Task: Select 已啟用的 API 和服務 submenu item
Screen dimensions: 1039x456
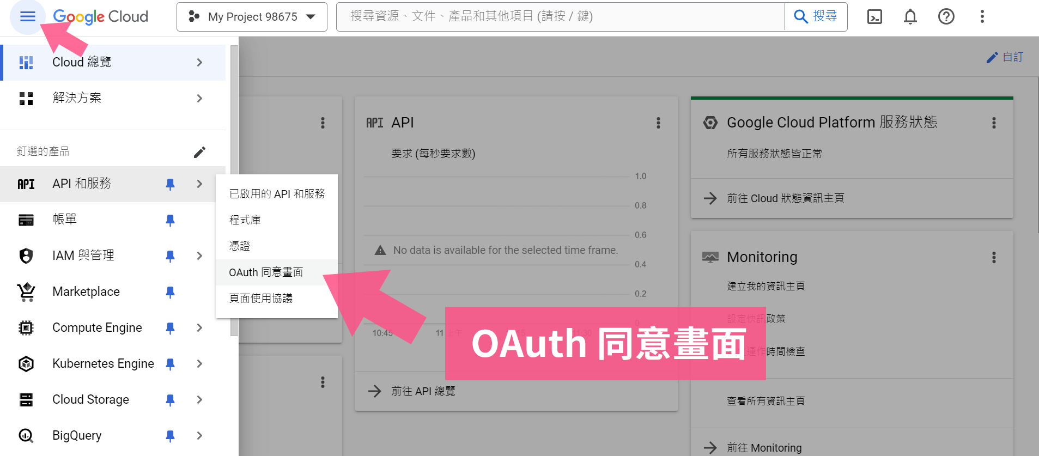Action: (277, 194)
